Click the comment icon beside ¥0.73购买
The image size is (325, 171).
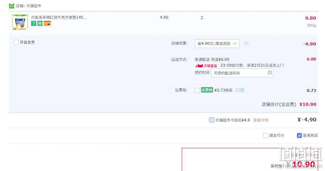coord(238,90)
